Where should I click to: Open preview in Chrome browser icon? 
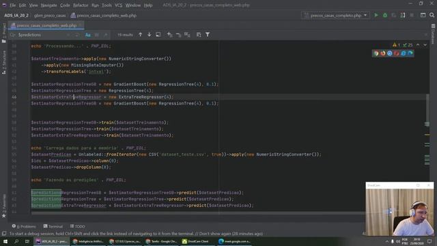tap(376, 53)
